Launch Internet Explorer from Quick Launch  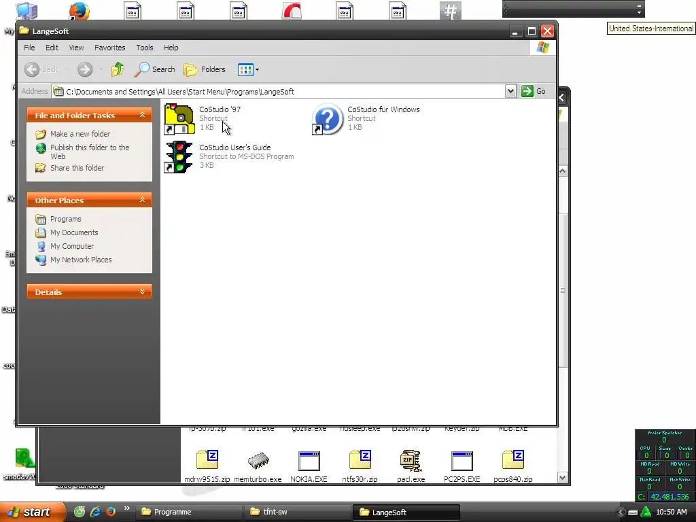click(95, 511)
